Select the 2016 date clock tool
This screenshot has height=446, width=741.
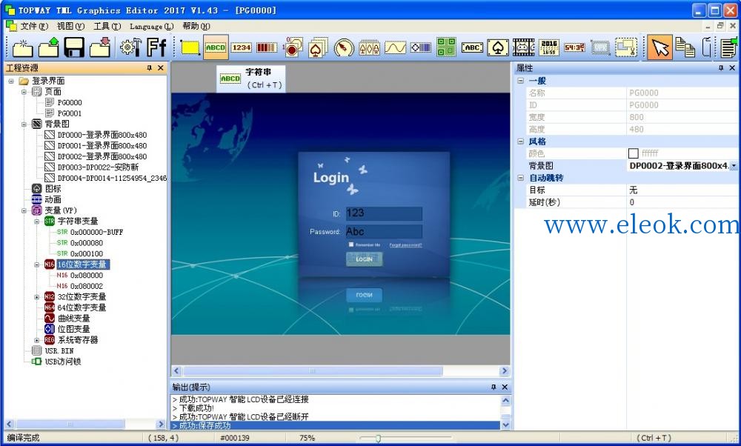click(549, 47)
